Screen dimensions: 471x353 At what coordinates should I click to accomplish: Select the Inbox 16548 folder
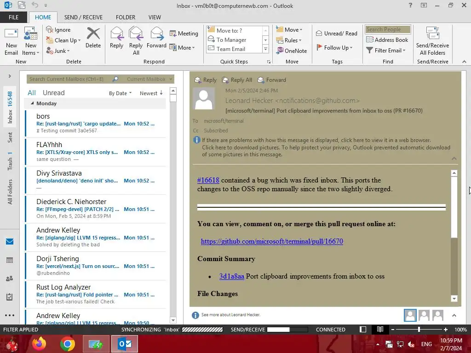point(10,107)
